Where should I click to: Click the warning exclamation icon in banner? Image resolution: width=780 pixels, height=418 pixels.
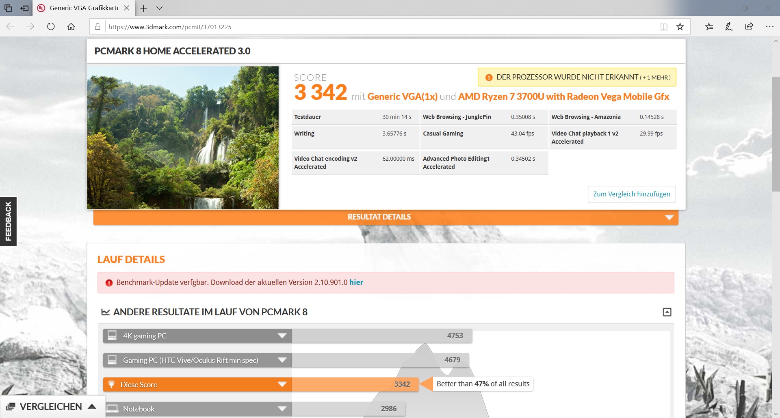489,78
